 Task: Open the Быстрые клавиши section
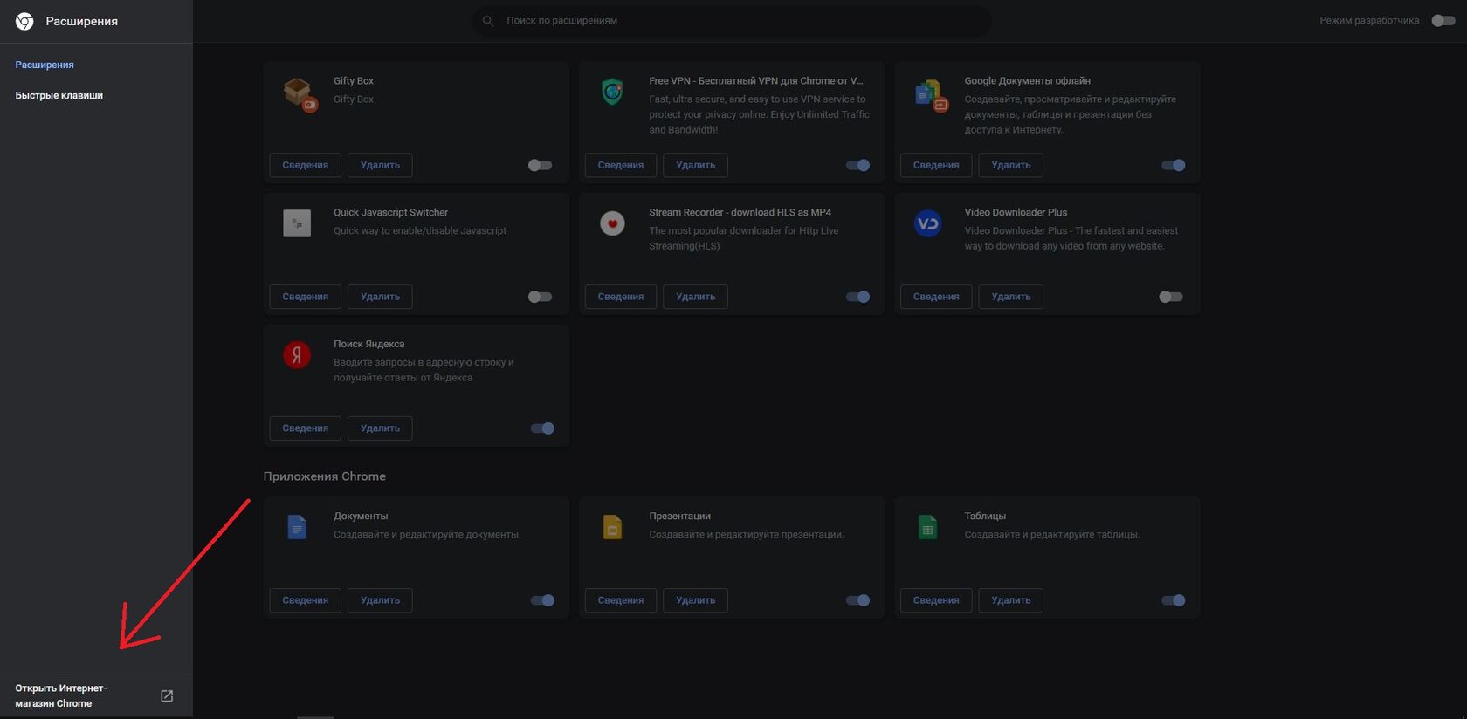pyautogui.click(x=59, y=95)
